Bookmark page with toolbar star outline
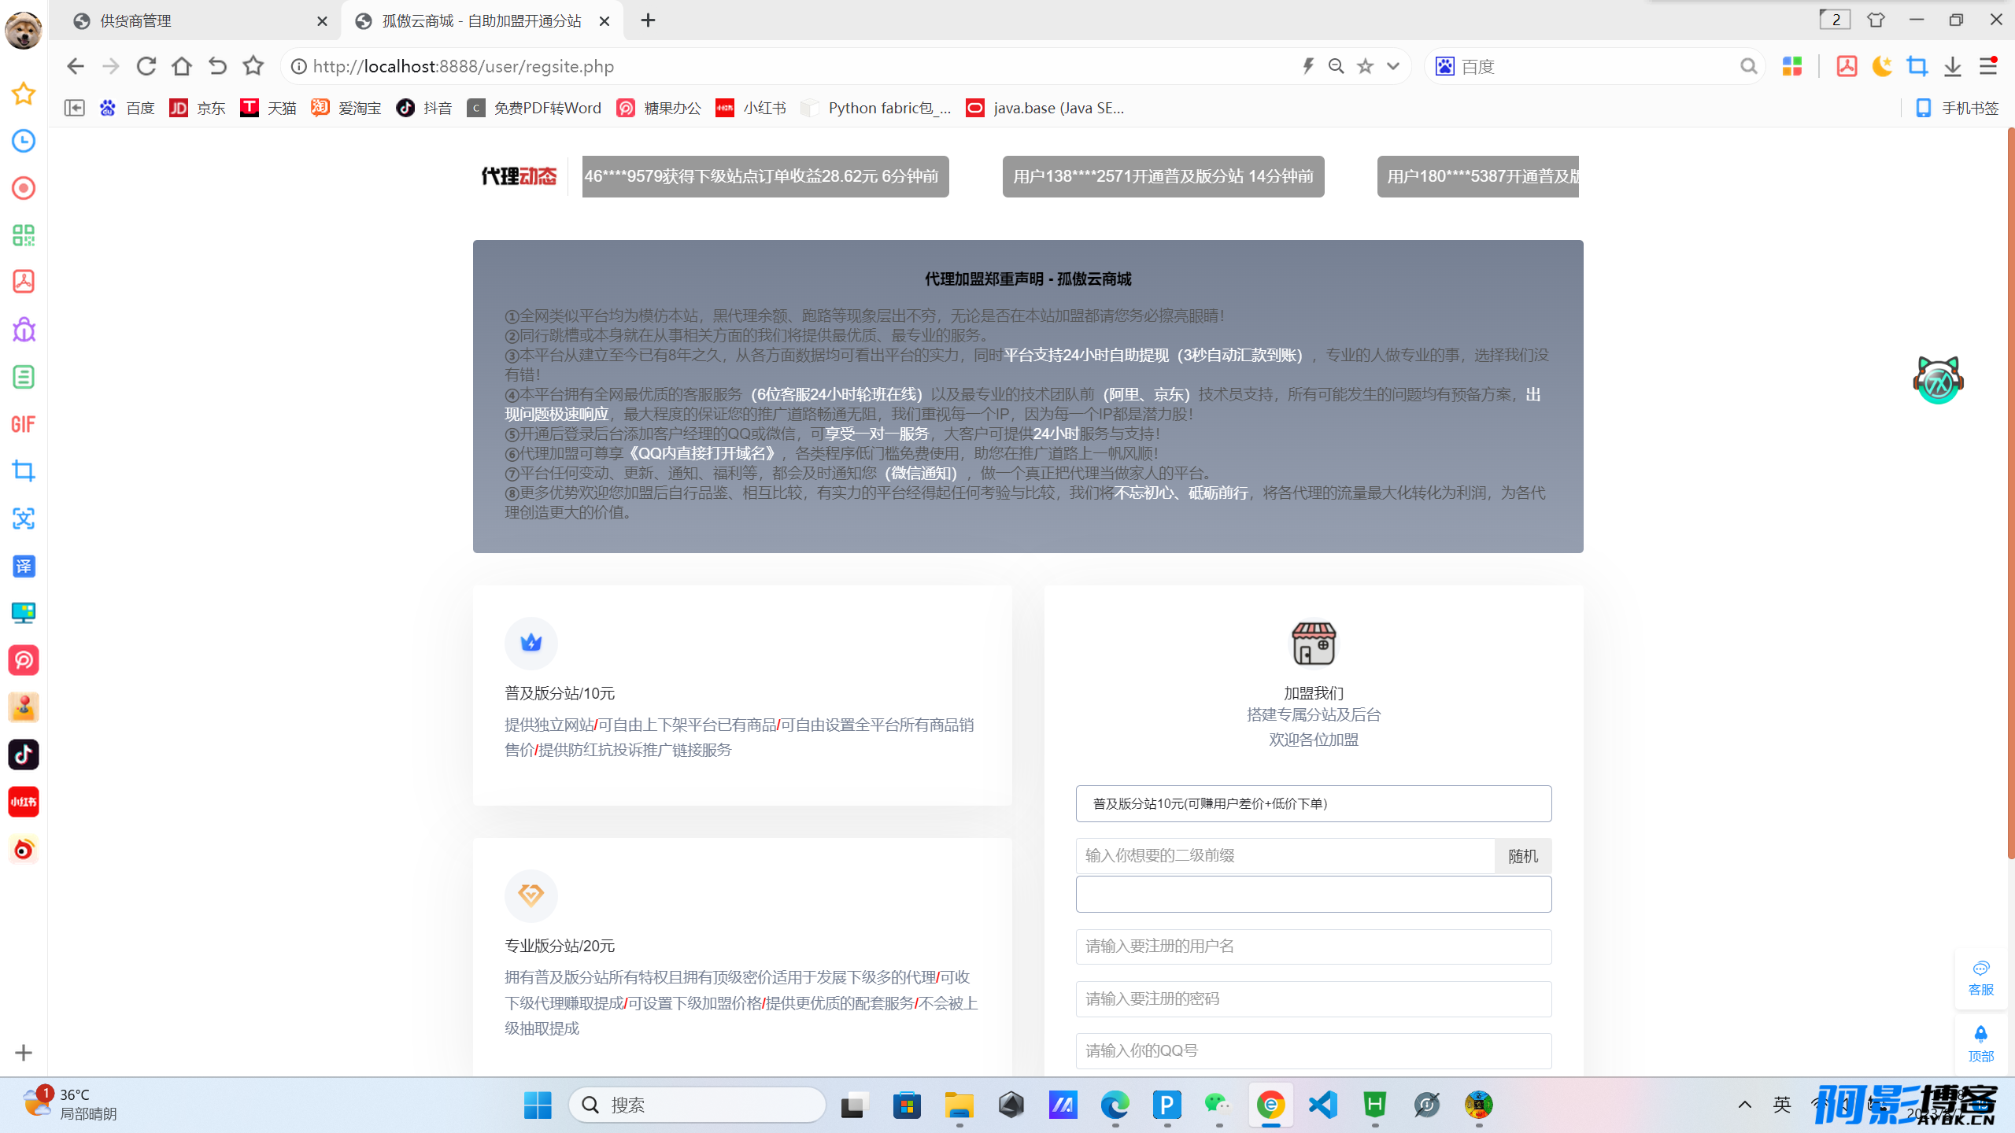 [253, 66]
